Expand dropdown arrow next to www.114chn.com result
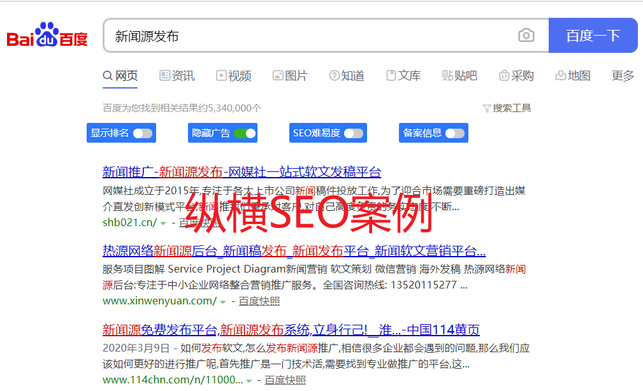This screenshot has height=391, width=643. click(x=249, y=381)
